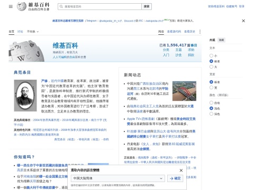The height and width of the screenshot is (190, 254).
Task: Open the main hamburger menu
Action: (11, 7)
